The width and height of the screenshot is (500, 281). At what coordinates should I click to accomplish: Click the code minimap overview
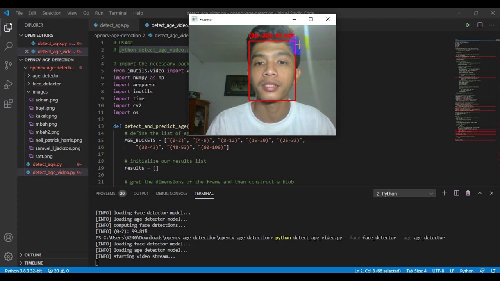coord(475,90)
